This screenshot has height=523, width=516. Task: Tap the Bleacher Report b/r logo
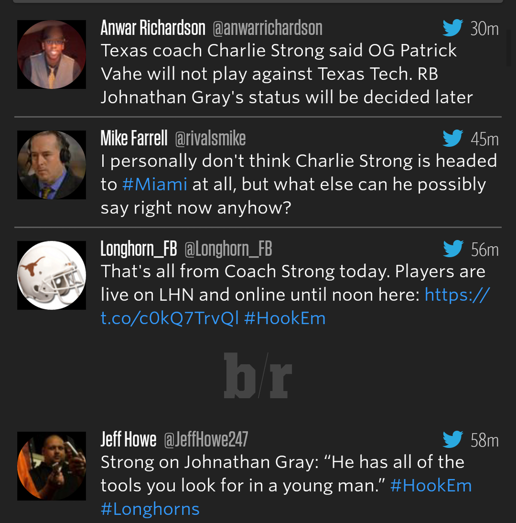coord(258,375)
